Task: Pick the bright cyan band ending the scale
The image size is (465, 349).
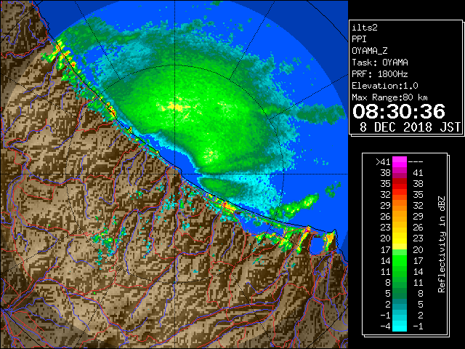Action: pyautogui.click(x=400, y=326)
